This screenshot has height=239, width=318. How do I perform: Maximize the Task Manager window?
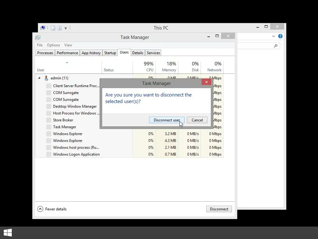[217, 36]
